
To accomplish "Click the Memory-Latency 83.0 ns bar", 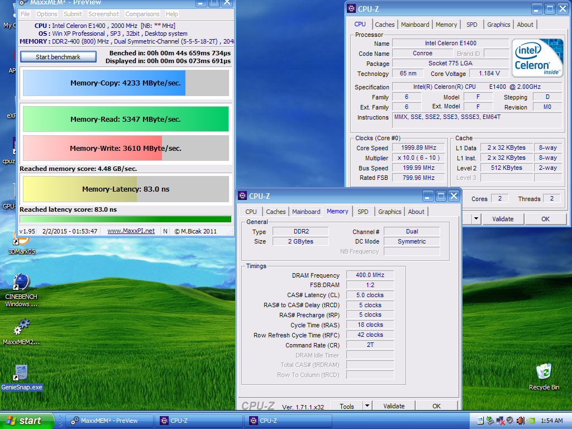I will (126, 189).
